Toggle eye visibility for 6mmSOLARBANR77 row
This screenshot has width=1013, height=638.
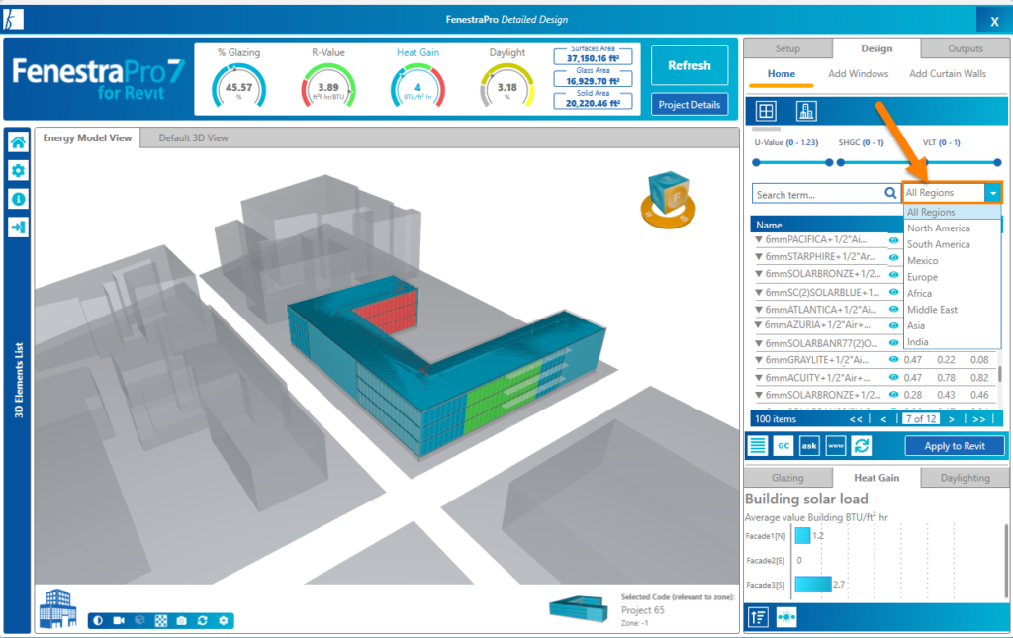893,343
